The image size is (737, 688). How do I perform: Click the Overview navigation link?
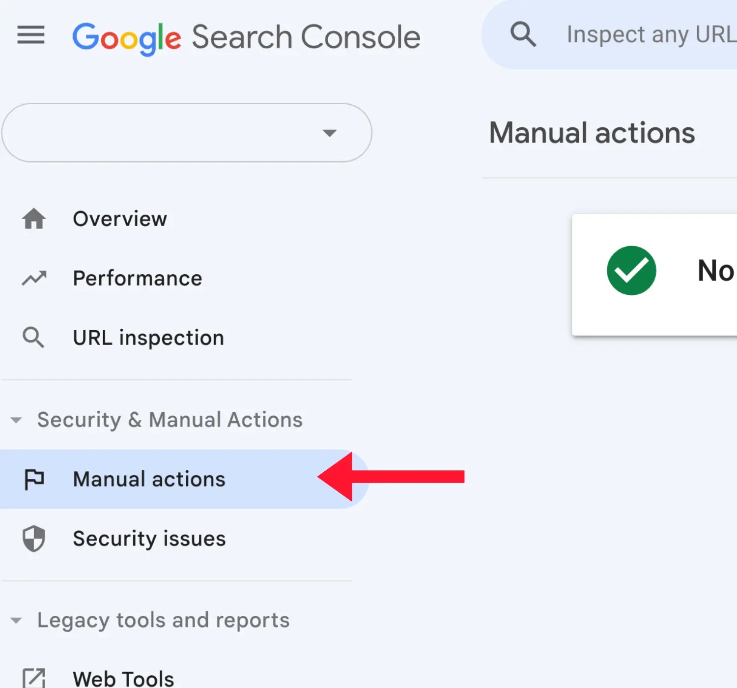click(x=119, y=219)
